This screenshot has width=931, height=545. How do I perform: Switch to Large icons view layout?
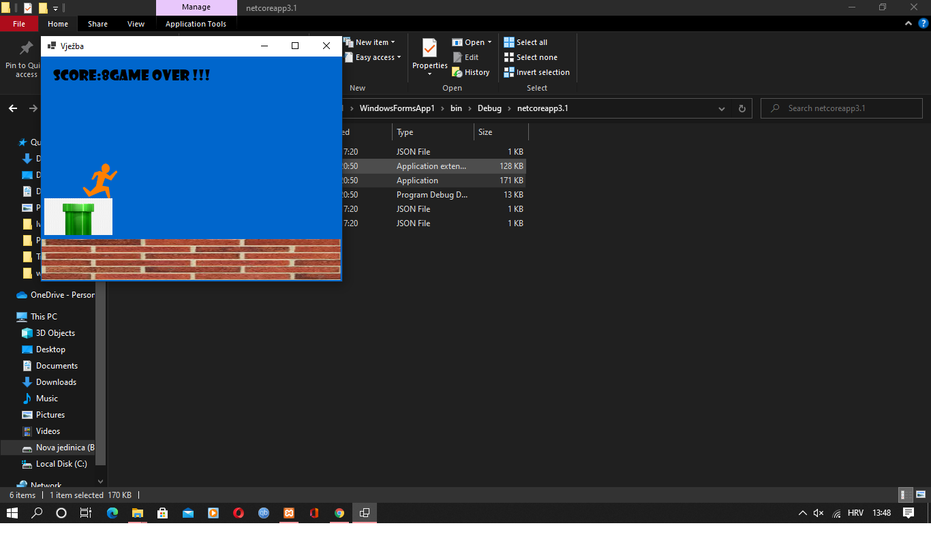point(921,495)
